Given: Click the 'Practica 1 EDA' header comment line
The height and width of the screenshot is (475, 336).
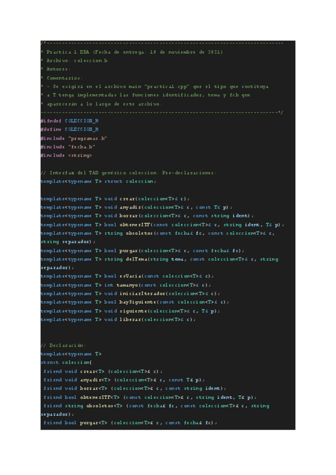Looking at the screenshot, I should 132,52.
